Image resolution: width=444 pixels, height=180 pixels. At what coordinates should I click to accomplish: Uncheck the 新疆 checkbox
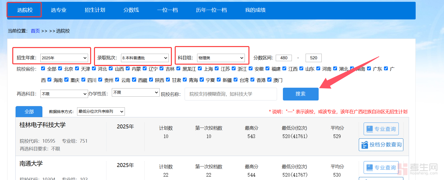tap(219, 80)
